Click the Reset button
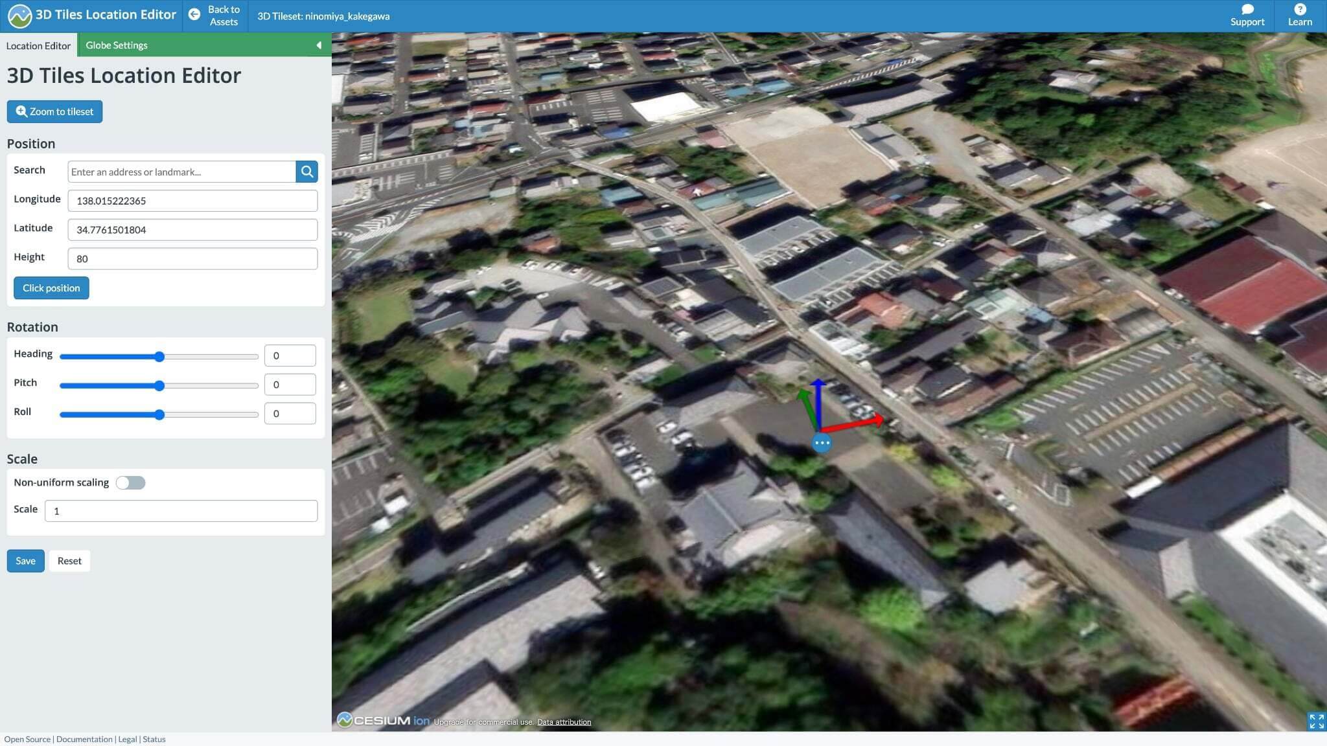Viewport: 1327px width, 746px height. pyautogui.click(x=69, y=561)
